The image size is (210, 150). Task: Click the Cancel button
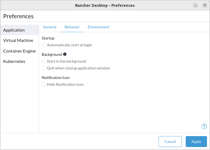170,142
